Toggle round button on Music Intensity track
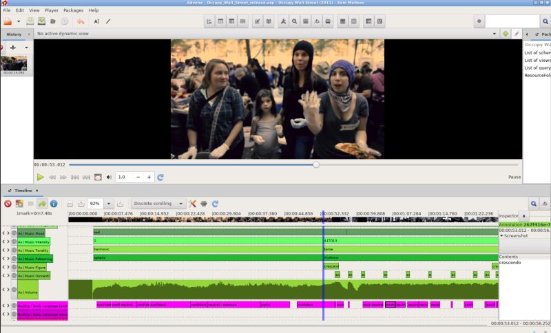551x333 pixels. pyautogui.click(x=14, y=241)
